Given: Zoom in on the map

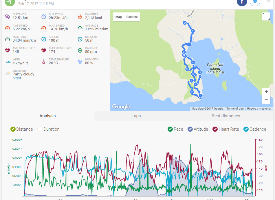Looking at the screenshot, I should 266,92.
